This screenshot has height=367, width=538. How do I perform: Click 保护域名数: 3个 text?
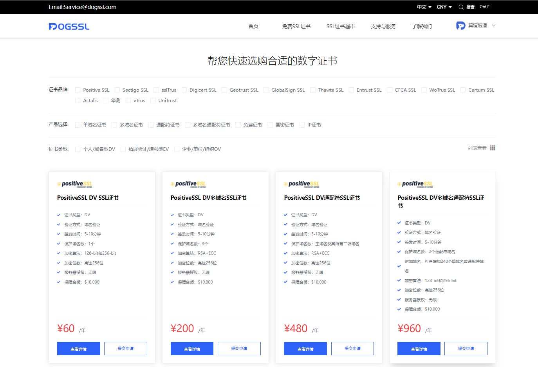click(193, 244)
